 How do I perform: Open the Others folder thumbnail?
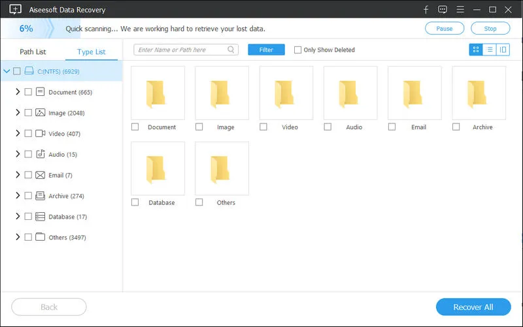click(x=222, y=168)
